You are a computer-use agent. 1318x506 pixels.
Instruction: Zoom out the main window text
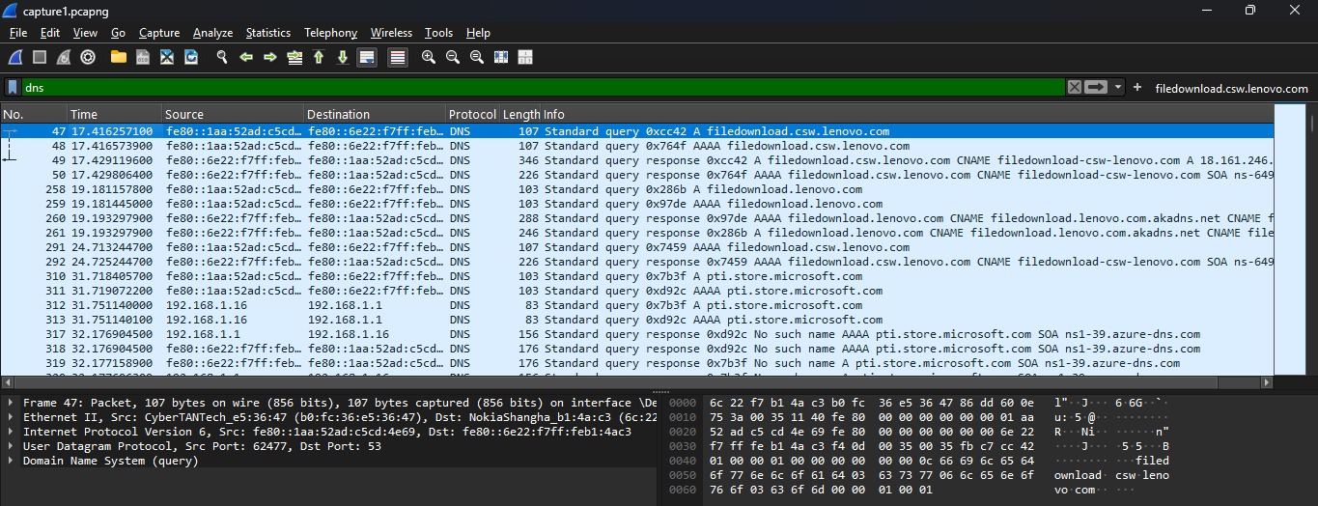[x=453, y=58]
